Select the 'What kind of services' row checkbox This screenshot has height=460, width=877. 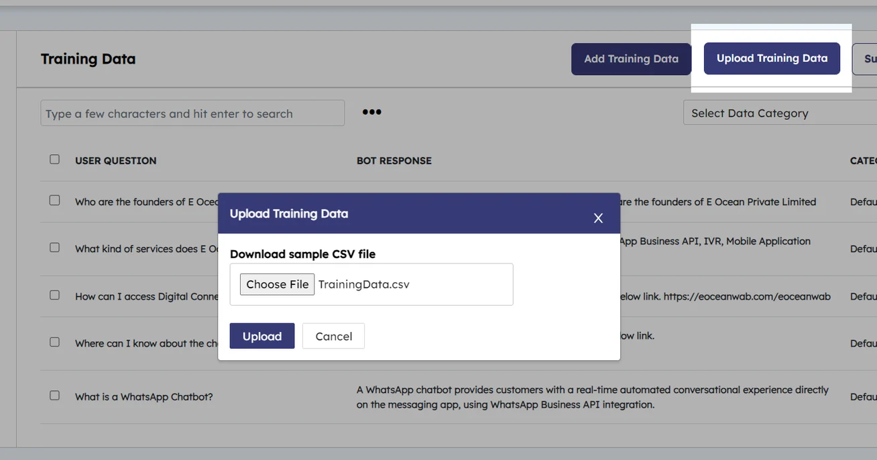click(54, 247)
